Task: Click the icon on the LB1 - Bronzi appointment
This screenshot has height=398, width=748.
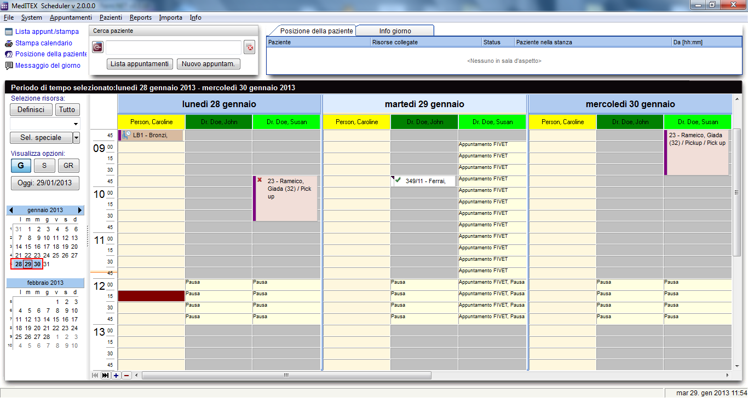Action: point(126,134)
